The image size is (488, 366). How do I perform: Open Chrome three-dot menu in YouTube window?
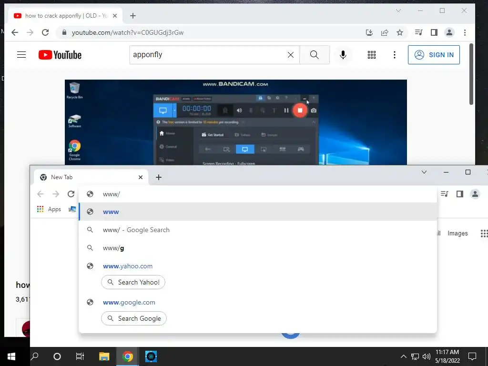click(465, 32)
